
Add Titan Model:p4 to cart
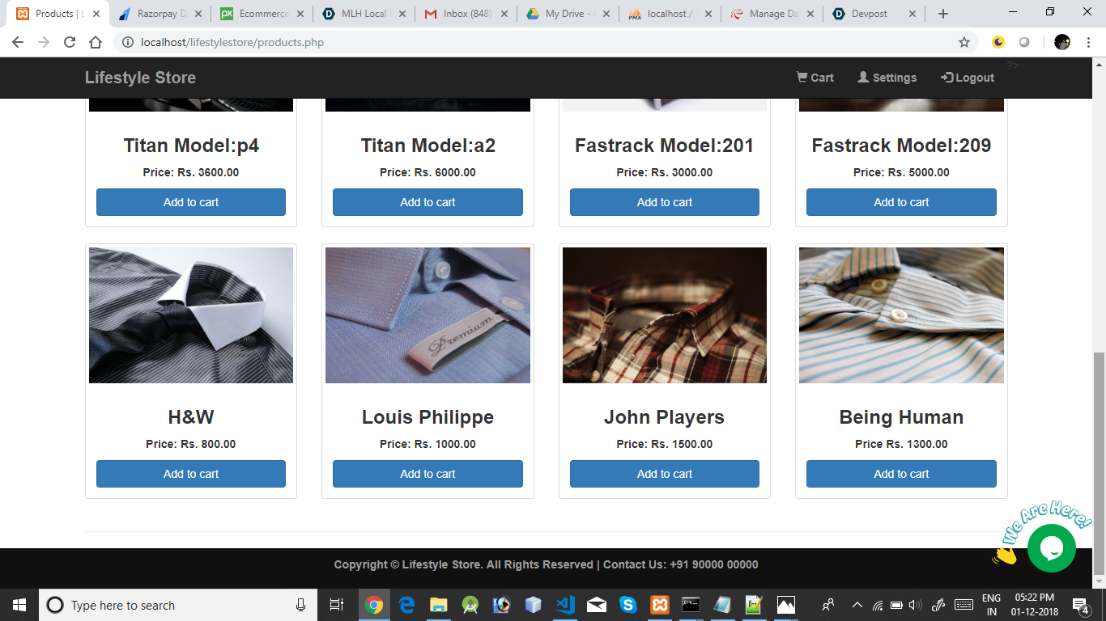click(191, 202)
